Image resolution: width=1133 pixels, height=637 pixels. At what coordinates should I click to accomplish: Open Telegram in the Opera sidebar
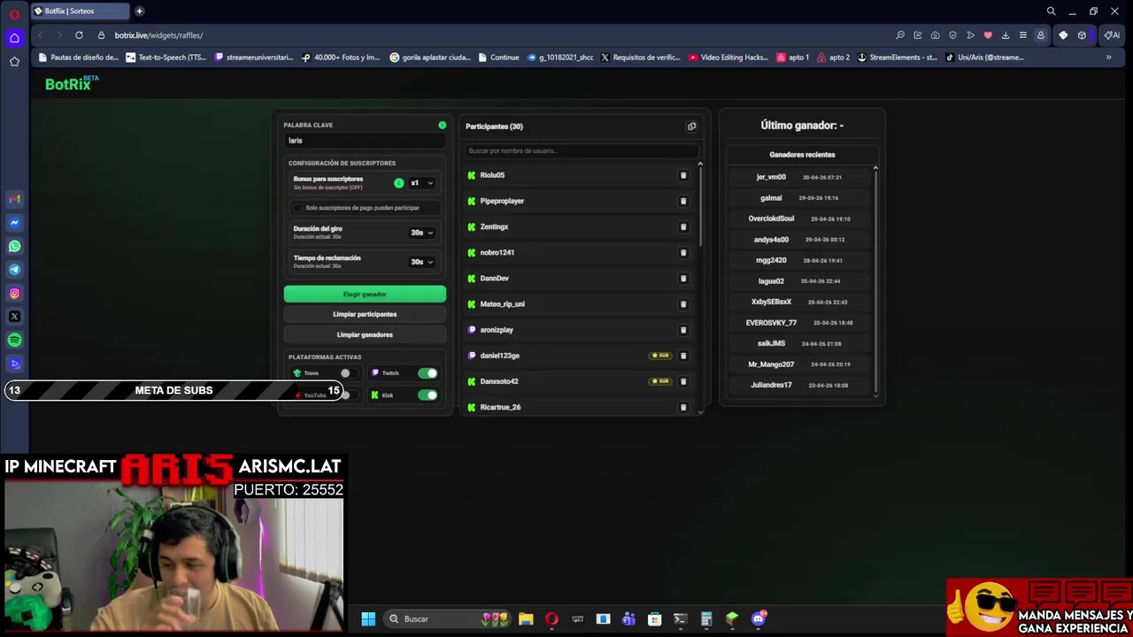14,270
